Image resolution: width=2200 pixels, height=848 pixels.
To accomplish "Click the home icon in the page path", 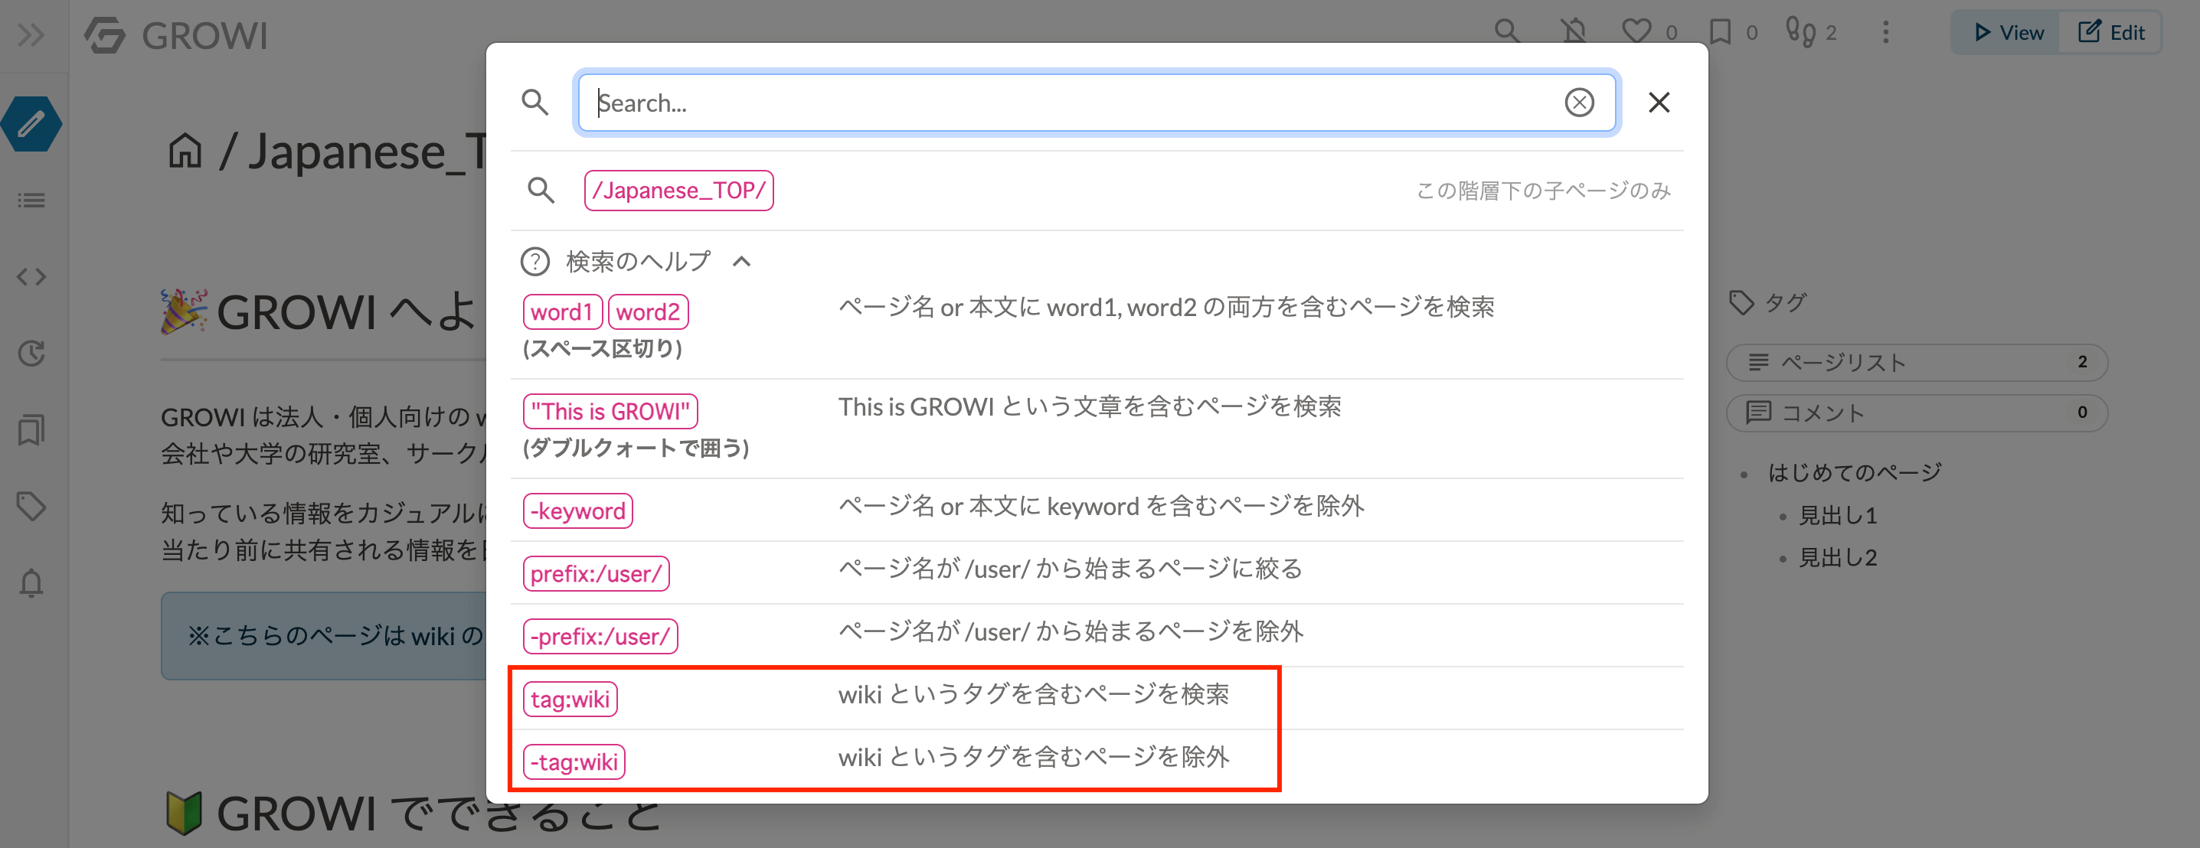I will (x=185, y=151).
